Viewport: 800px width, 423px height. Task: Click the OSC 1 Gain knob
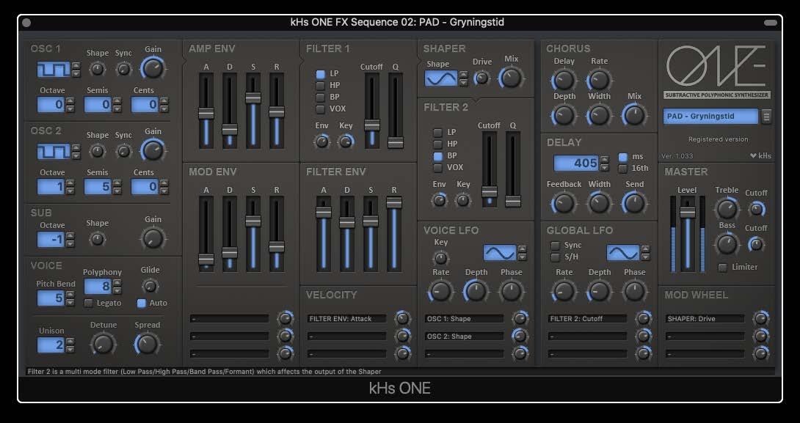pos(153,67)
